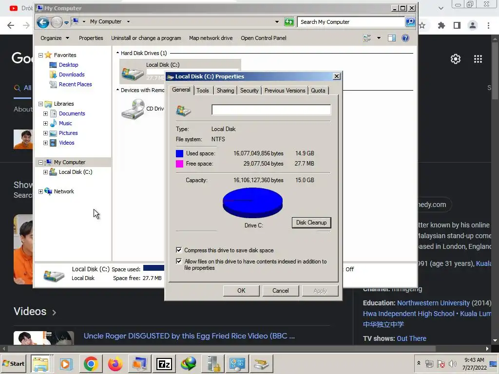The image size is (499, 374).
Task: Bookmark page with Chrome star icon
Action: click(x=422, y=25)
